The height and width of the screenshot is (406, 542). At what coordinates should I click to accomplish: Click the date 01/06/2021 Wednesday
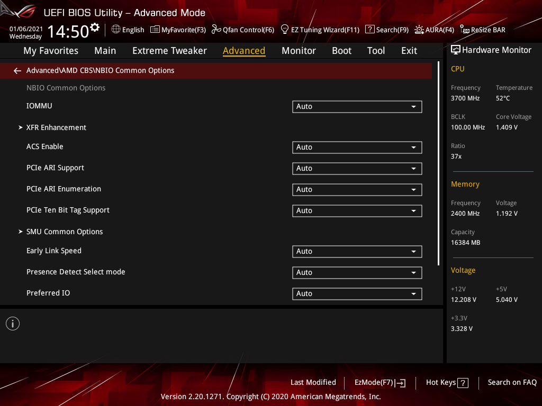click(x=26, y=33)
